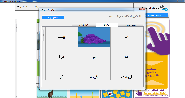
Task: Click the small purple hand company logo
Action: pyautogui.click(x=139, y=93)
